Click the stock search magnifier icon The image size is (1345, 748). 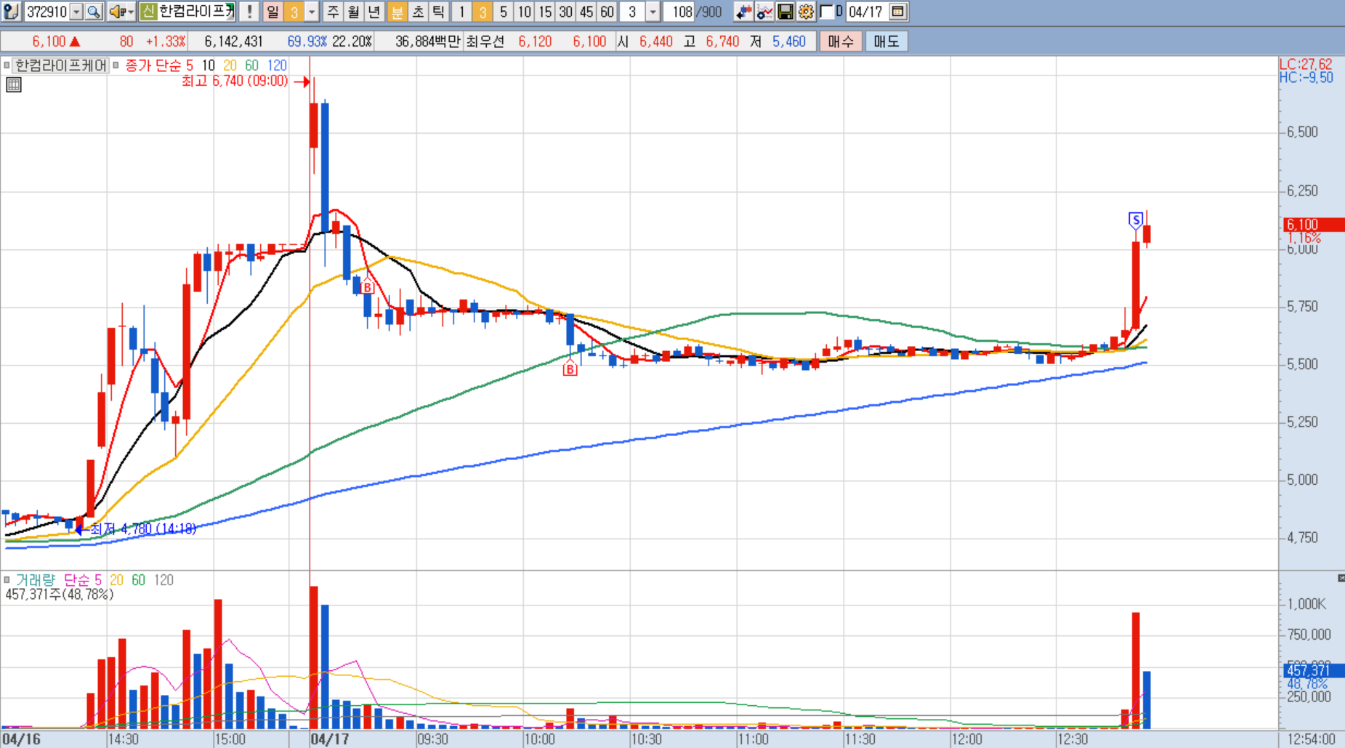(x=94, y=12)
